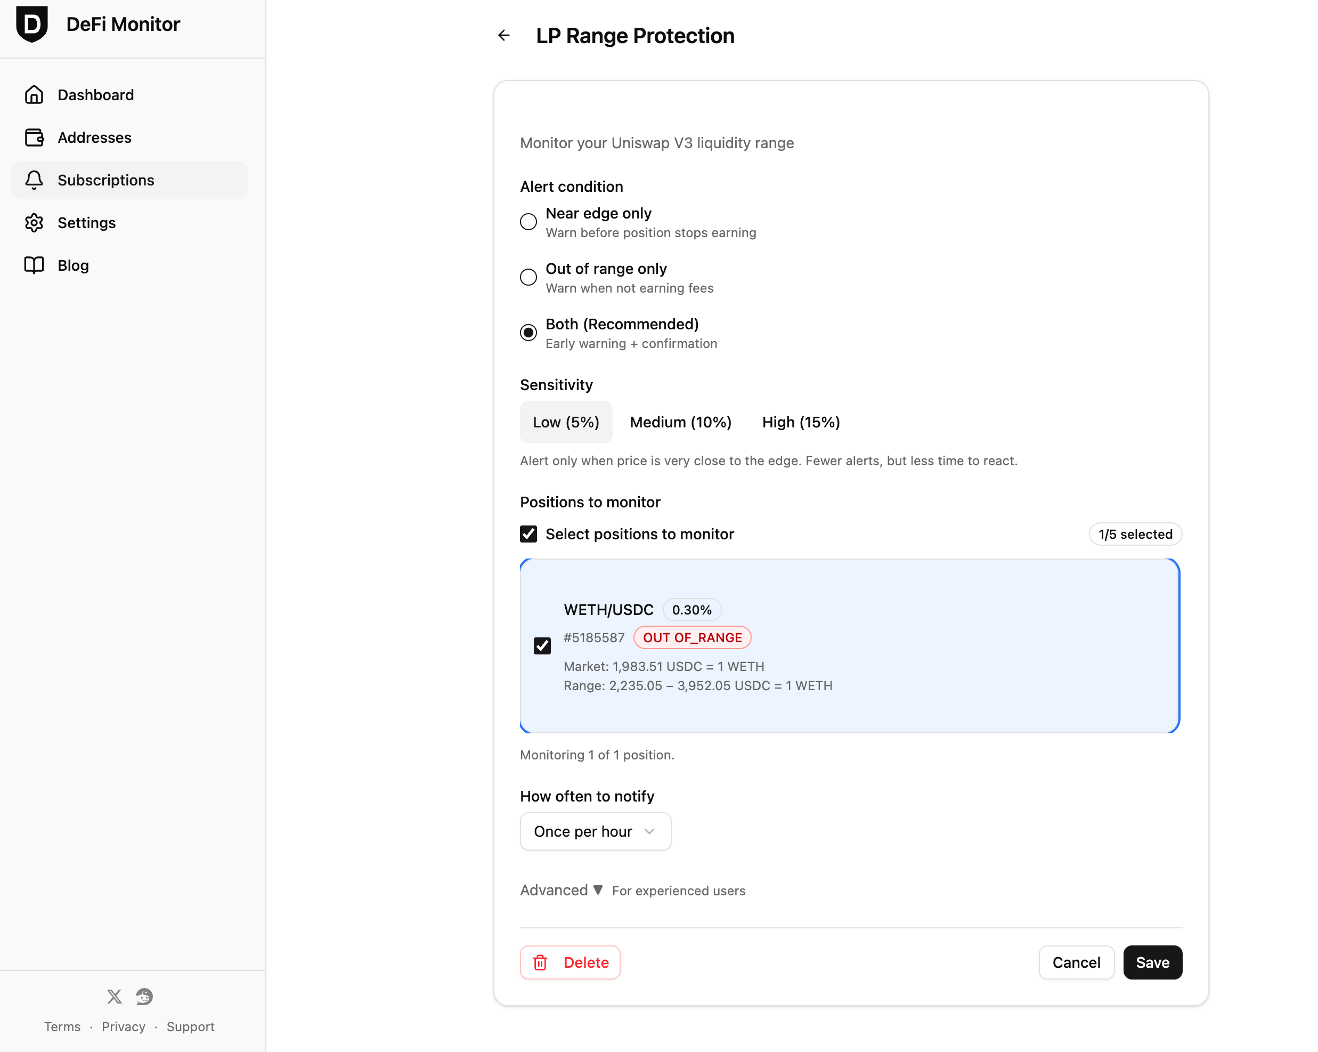Go back using the arrow icon
This screenshot has width=1318, height=1052.
(504, 36)
